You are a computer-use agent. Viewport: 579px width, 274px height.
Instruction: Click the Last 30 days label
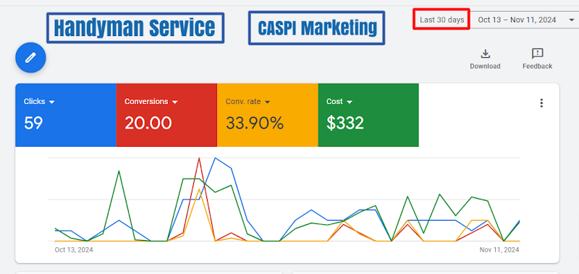click(x=441, y=20)
